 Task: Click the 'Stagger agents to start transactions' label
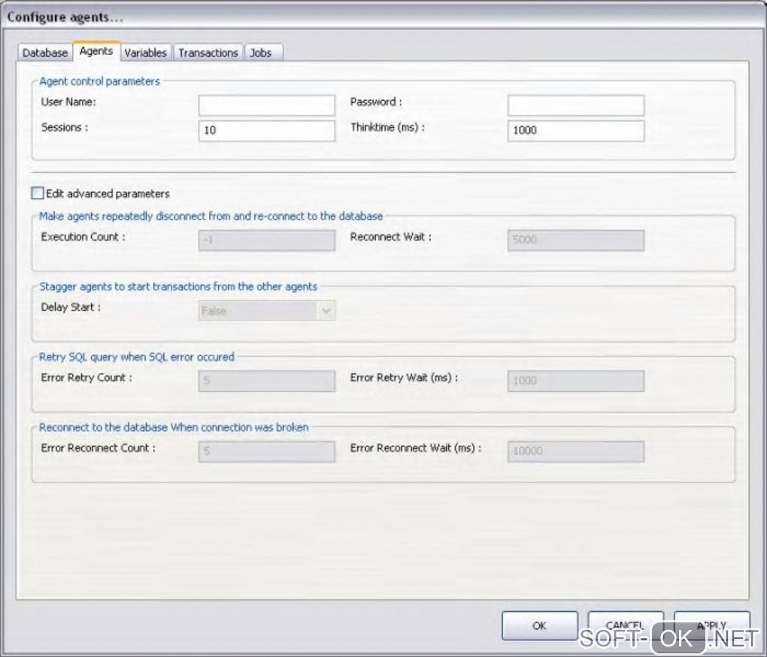[x=178, y=286]
